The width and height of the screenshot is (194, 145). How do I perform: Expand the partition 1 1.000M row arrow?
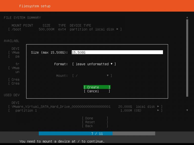coord(158,110)
